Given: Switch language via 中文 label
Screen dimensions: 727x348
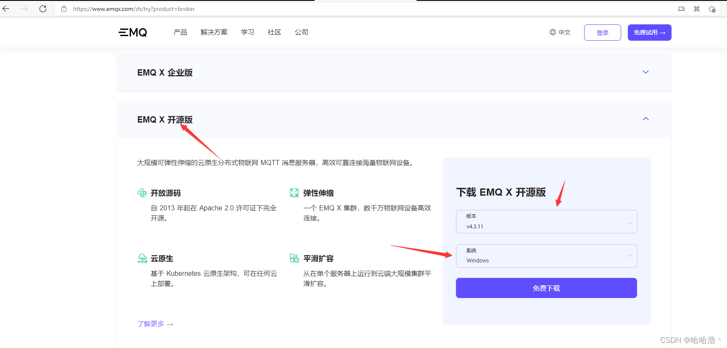Looking at the screenshot, I should pos(564,32).
